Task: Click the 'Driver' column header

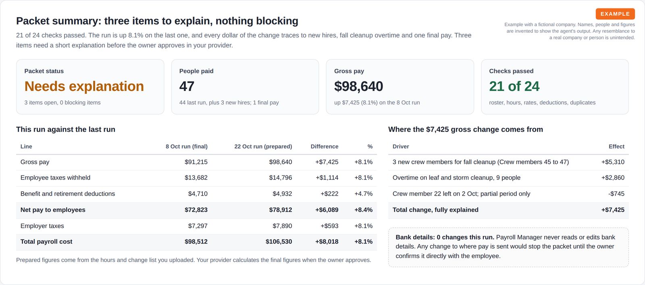Action: (x=401, y=147)
